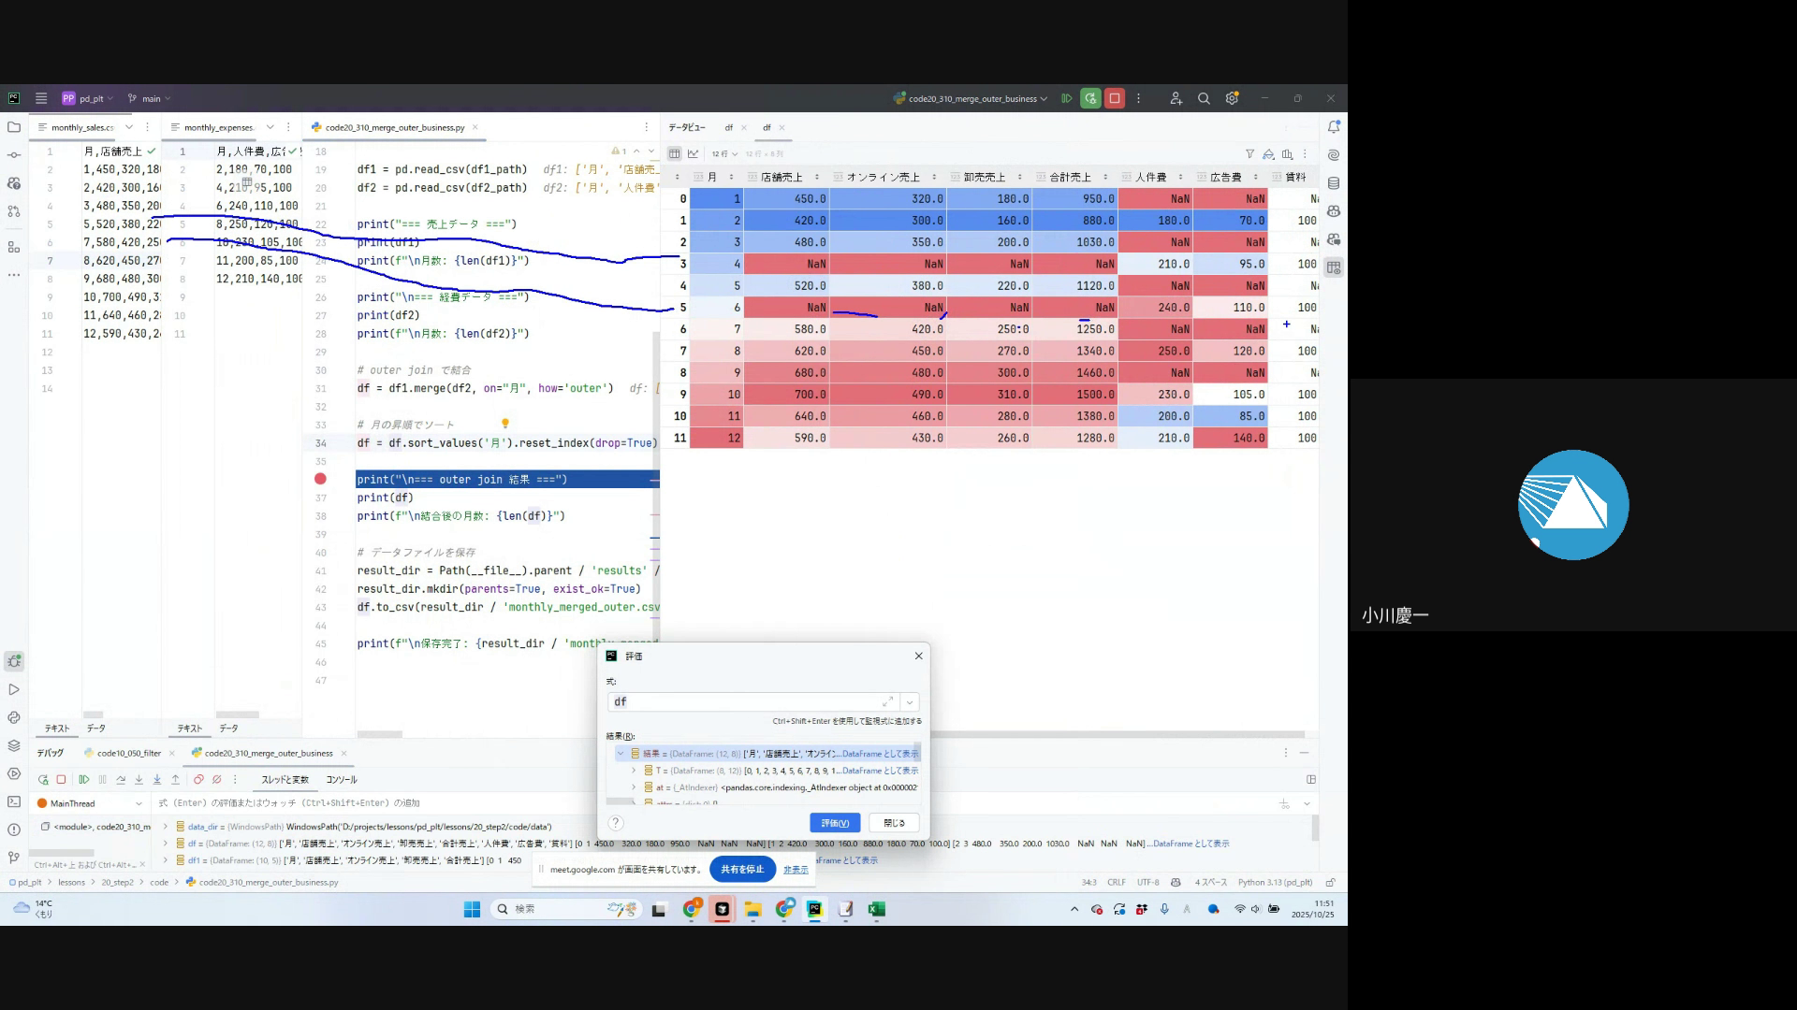Click the 評価 button in evaluate dialog
1797x1010 pixels.
point(834,823)
